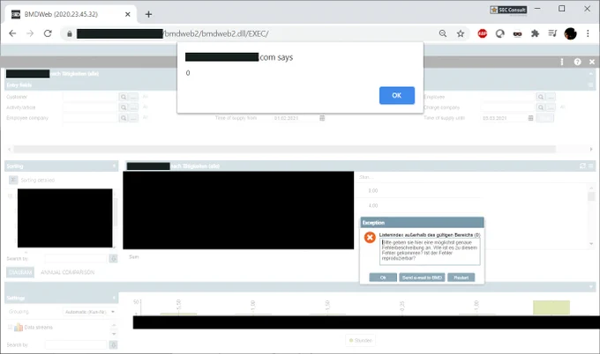
Task: Click the search-down button beside Settings Search by
Action: pyautogui.click(x=113, y=345)
